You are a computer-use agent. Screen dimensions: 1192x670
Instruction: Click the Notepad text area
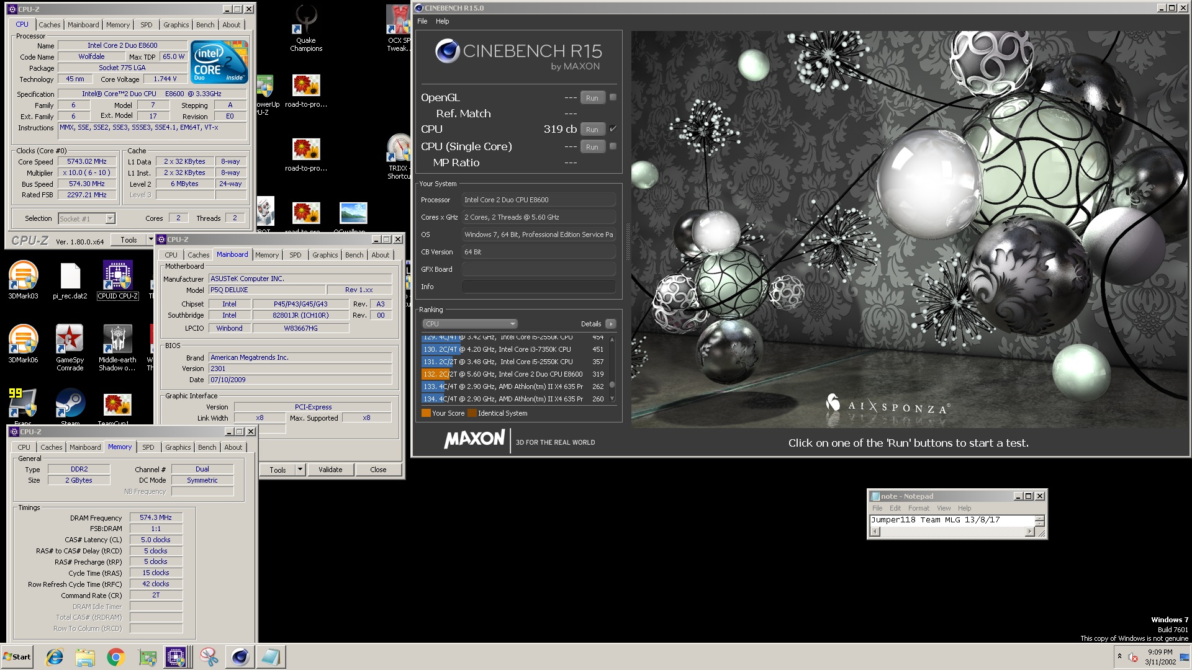952,520
